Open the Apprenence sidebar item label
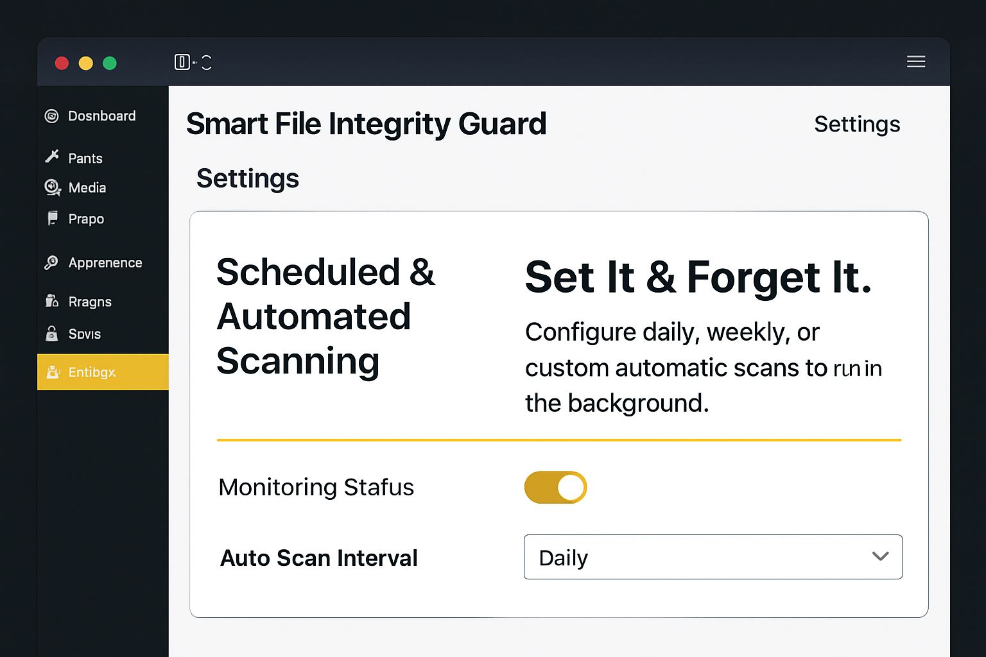The height and width of the screenshot is (657, 986). point(105,263)
